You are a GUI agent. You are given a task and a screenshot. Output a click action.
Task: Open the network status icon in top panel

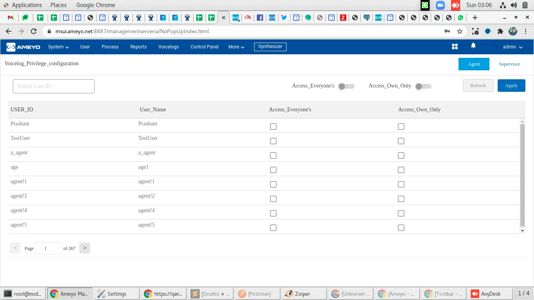(503, 5)
